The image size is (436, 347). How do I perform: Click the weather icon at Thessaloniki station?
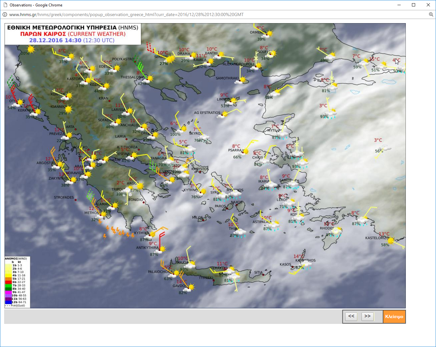(148, 79)
